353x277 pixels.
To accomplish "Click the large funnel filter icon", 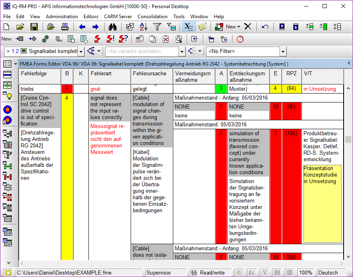I will click(x=157, y=27).
